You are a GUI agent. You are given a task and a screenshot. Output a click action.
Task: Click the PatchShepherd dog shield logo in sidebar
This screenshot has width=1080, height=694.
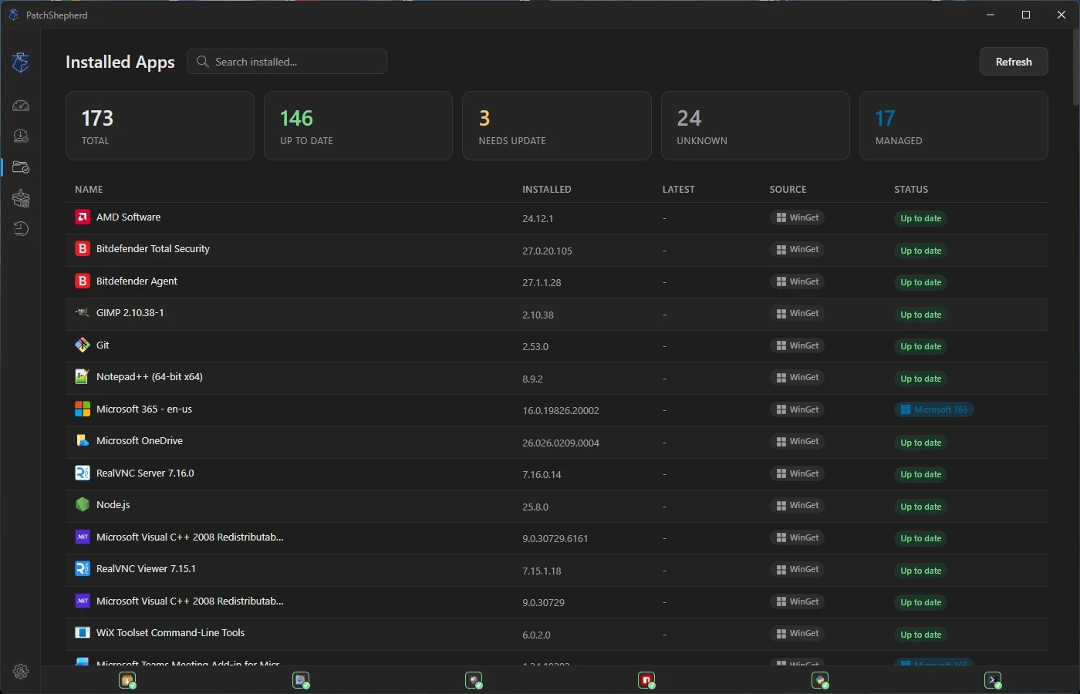point(21,62)
